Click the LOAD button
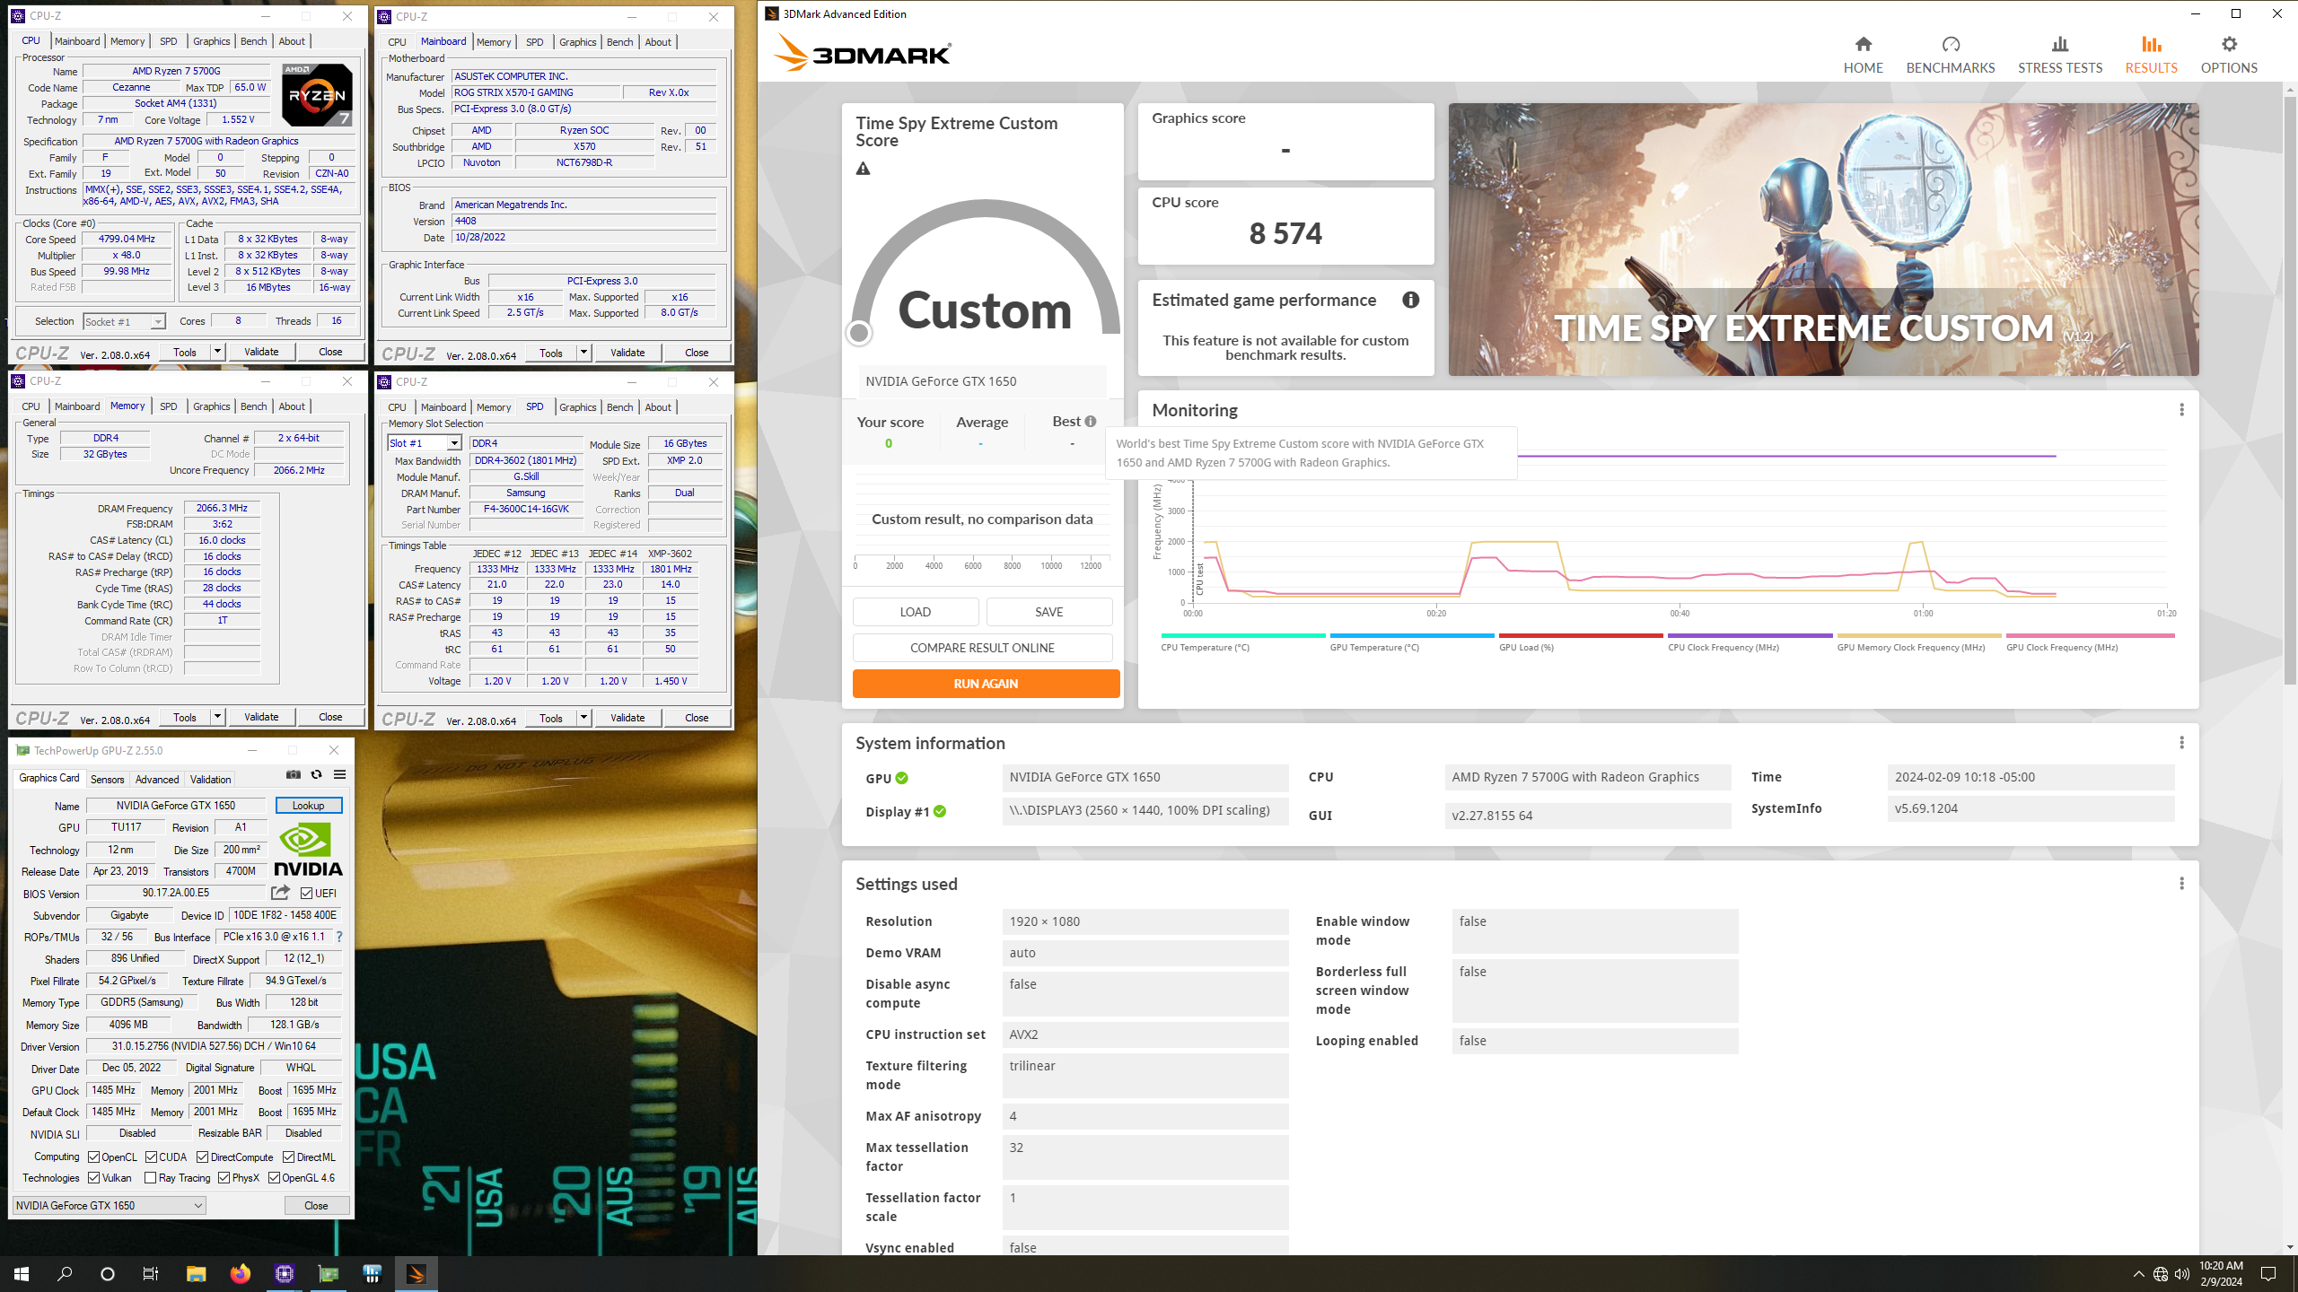This screenshot has width=2298, height=1292. (916, 612)
